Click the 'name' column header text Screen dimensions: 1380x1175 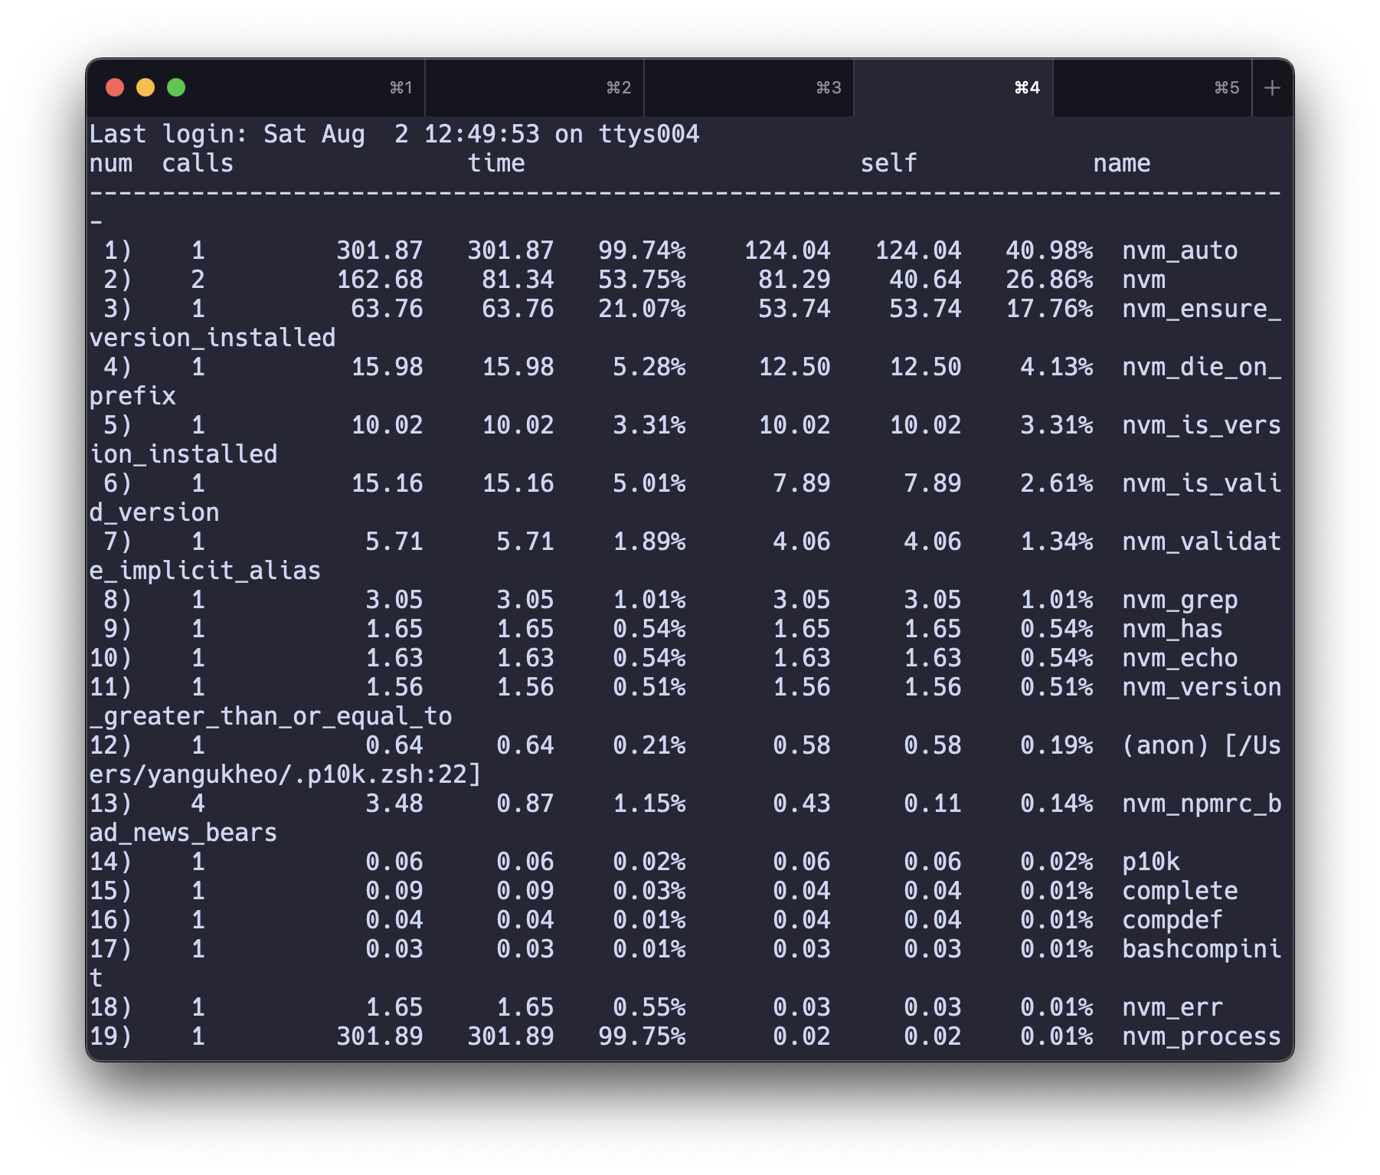tap(1121, 163)
